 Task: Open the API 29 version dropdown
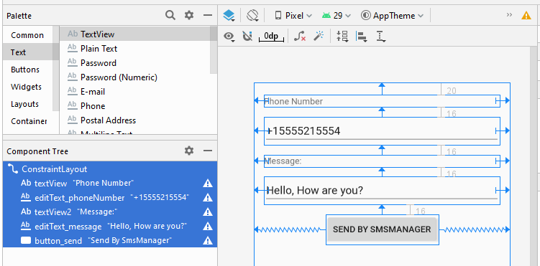[337, 16]
